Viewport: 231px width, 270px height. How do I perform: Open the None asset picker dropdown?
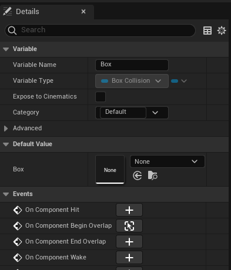point(168,161)
